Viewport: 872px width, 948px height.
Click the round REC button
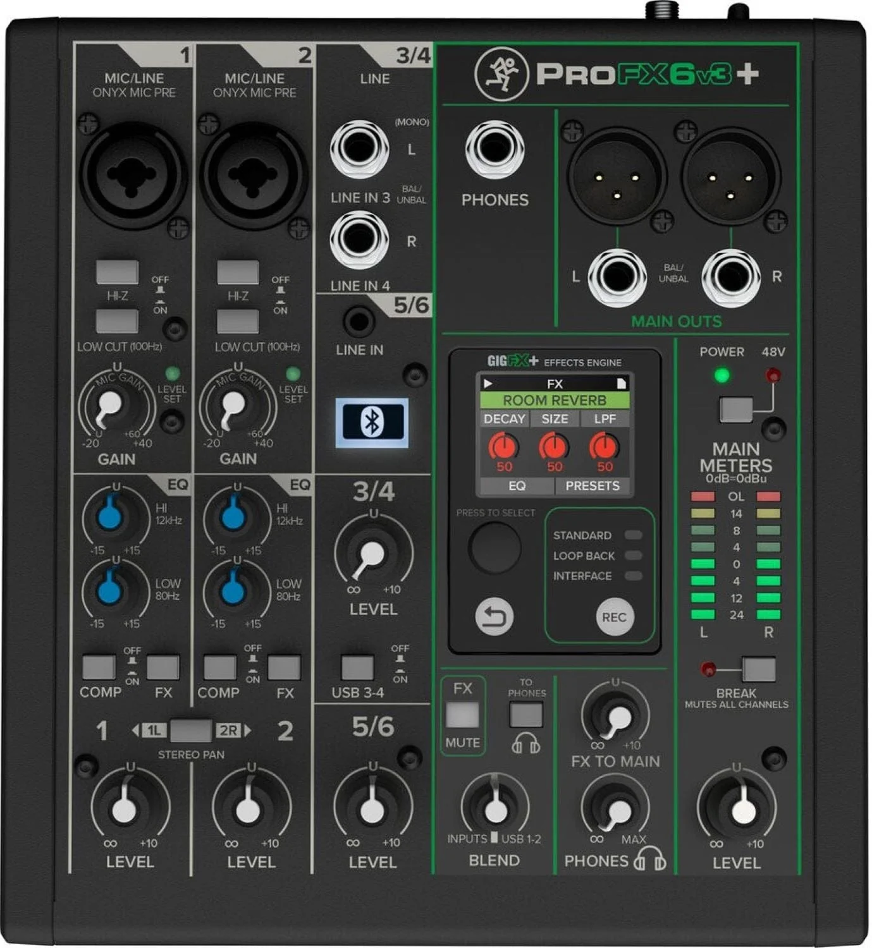(x=613, y=617)
